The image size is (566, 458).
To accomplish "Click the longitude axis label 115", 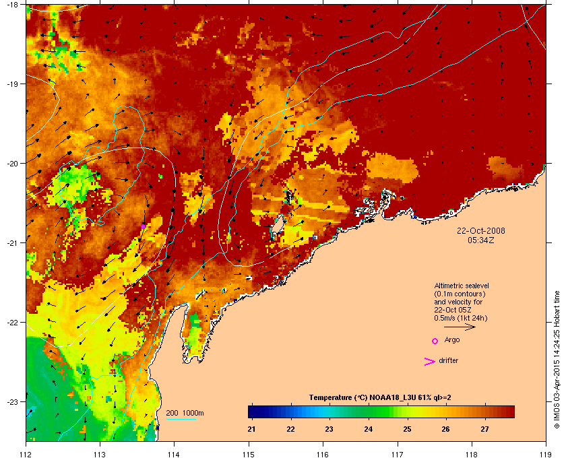I will tap(249, 455).
